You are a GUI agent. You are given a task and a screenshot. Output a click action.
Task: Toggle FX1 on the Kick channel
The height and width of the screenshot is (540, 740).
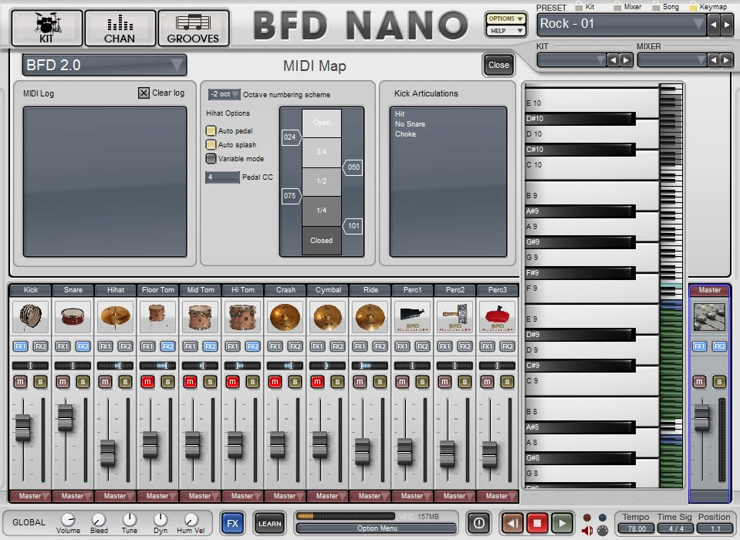click(20, 346)
